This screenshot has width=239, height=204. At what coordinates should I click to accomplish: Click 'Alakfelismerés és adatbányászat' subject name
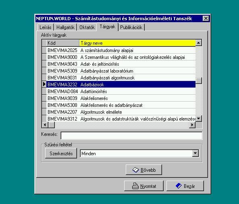point(111,105)
